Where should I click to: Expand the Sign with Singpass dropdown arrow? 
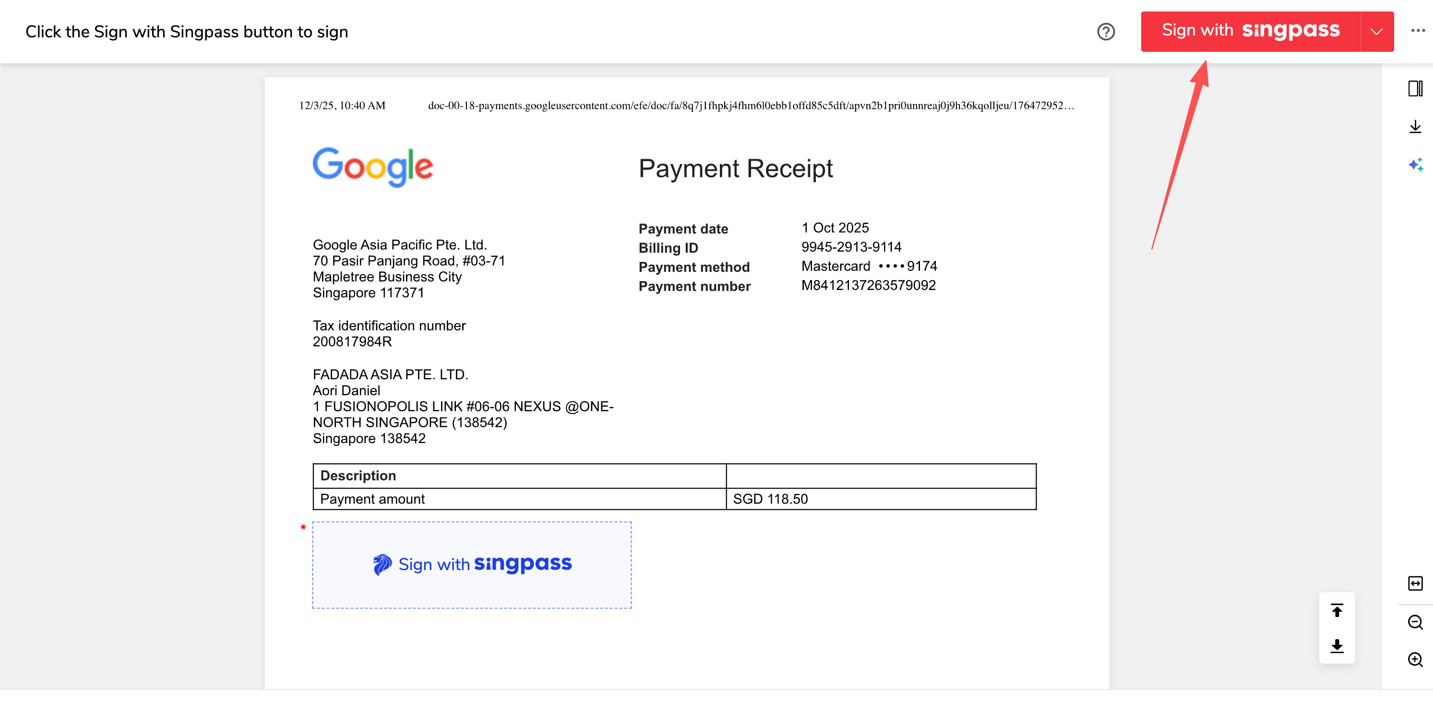click(x=1376, y=32)
